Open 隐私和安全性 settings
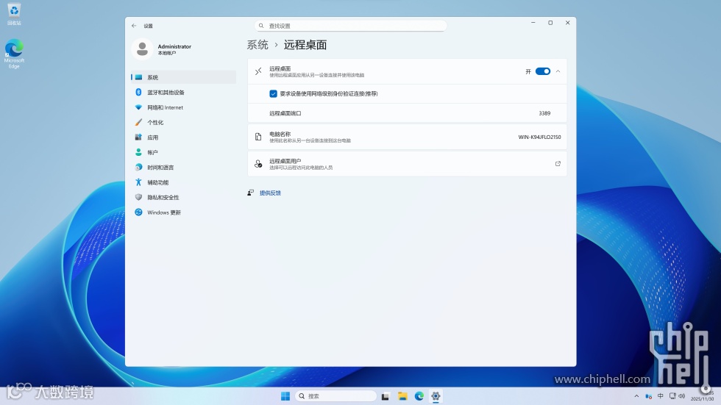This screenshot has width=721, height=405. click(183, 198)
